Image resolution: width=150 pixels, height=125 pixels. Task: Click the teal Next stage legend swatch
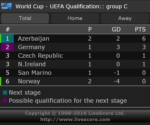pyautogui.click(x=5, y=92)
